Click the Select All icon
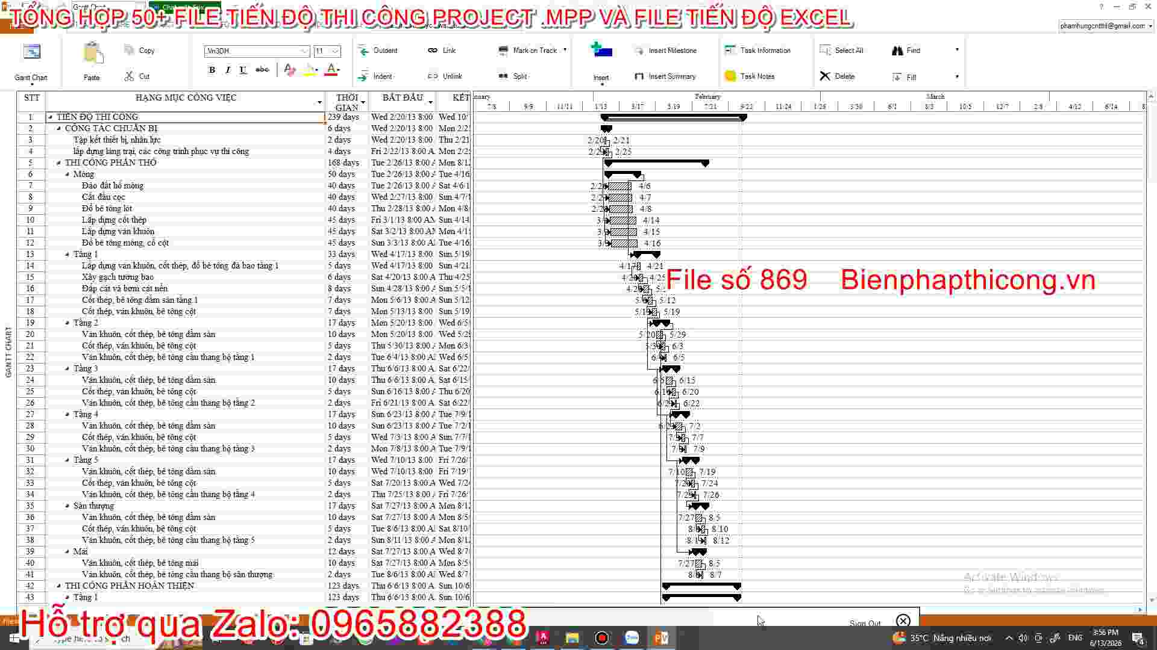The image size is (1157, 650). (825, 51)
